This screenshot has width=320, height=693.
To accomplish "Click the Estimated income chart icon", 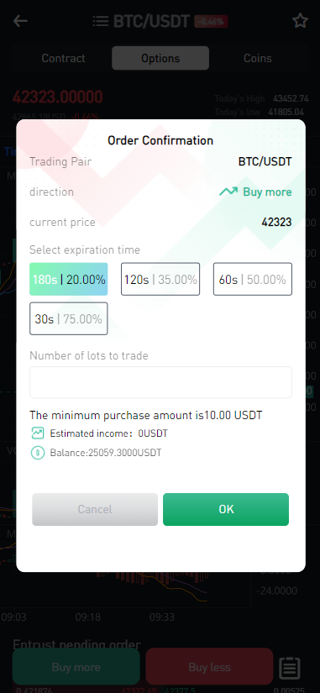I will (38, 433).
